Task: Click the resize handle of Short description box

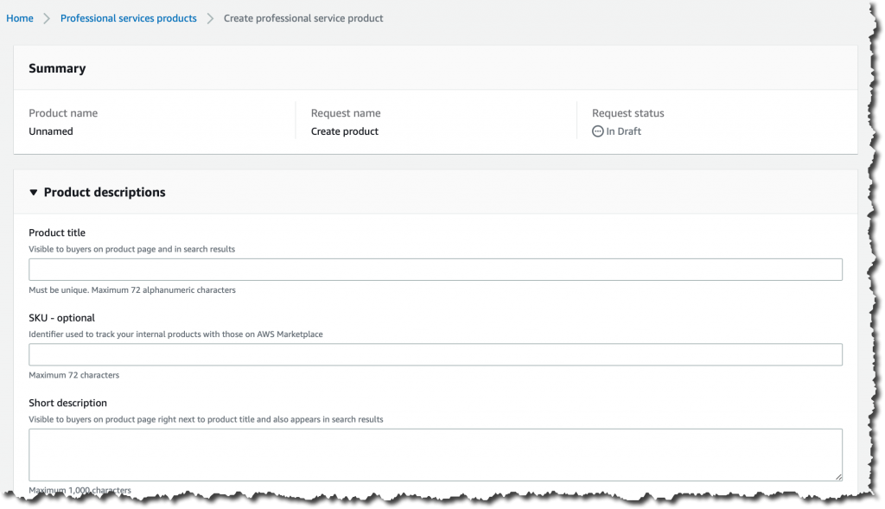Action: tap(838, 477)
